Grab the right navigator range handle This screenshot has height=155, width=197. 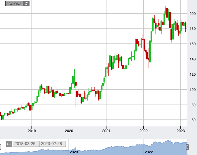coord(187,147)
